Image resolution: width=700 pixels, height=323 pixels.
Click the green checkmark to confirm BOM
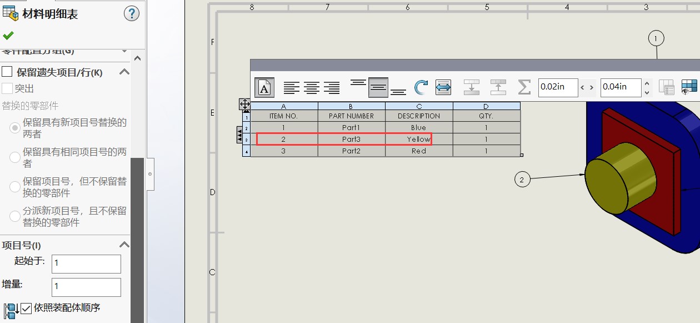pyautogui.click(x=8, y=36)
